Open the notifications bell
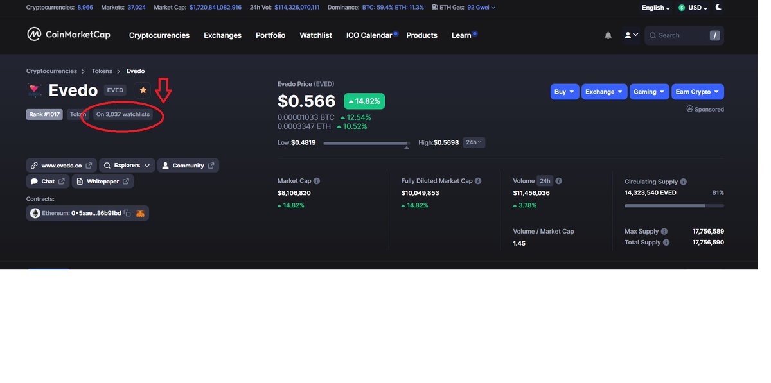Screen dimensions: 771x383 tap(608, 35)
